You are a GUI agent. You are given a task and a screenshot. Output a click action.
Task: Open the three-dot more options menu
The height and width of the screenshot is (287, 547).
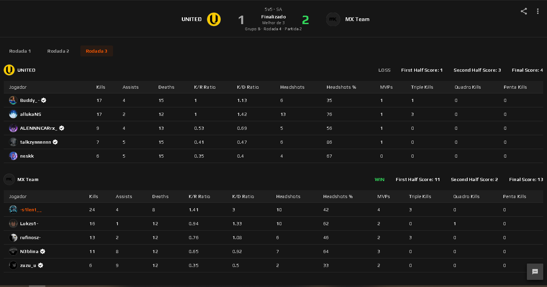[538, 11]
